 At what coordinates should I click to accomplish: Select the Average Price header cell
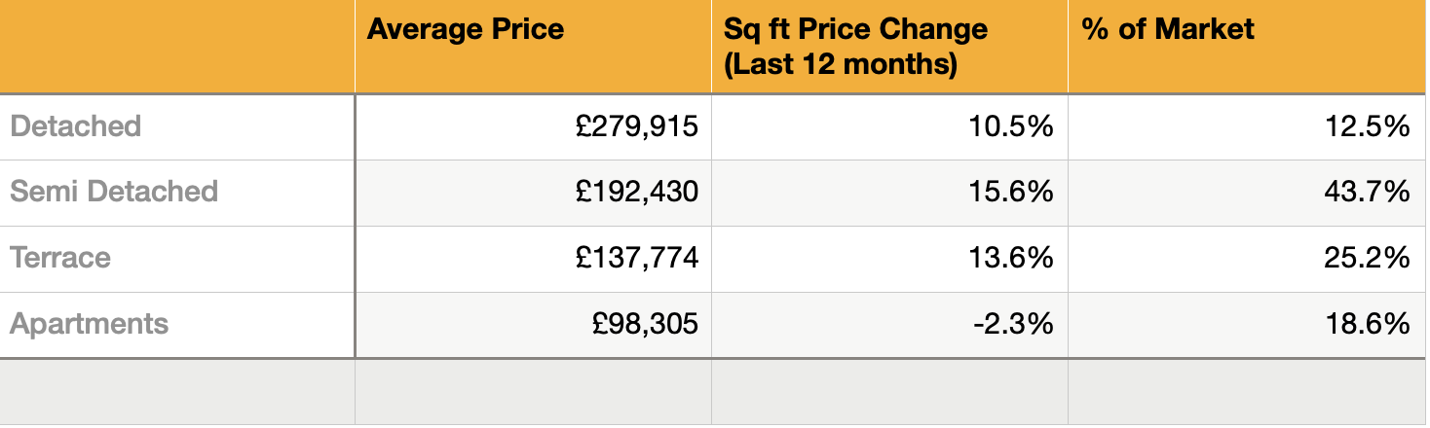tap(533, 47)
